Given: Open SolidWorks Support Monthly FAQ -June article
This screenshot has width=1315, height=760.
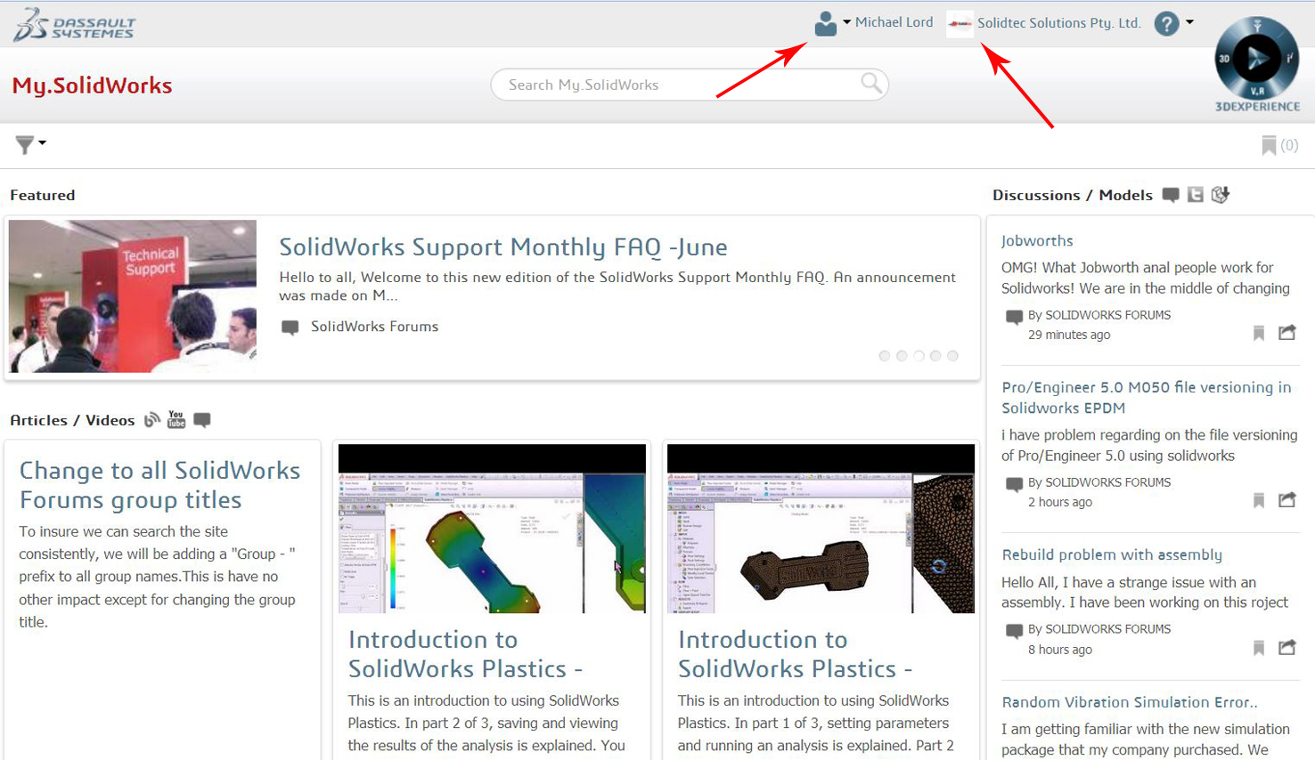Looking at the screenshot, I should pyautogui.click(x=502, y=247).
